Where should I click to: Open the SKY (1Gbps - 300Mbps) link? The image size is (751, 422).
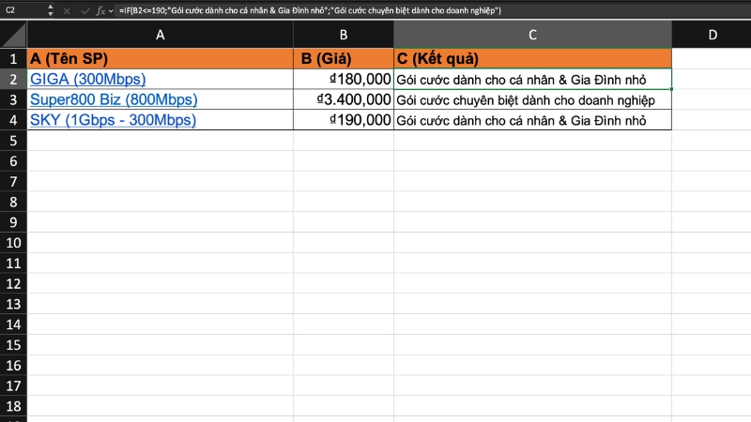pyautogui.click(x=113, y=120)
